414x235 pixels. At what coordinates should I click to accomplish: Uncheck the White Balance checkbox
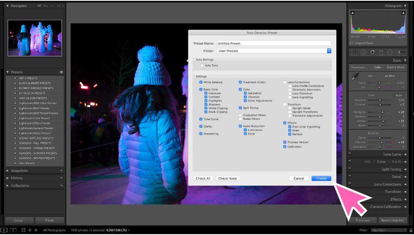coord(201,82)
